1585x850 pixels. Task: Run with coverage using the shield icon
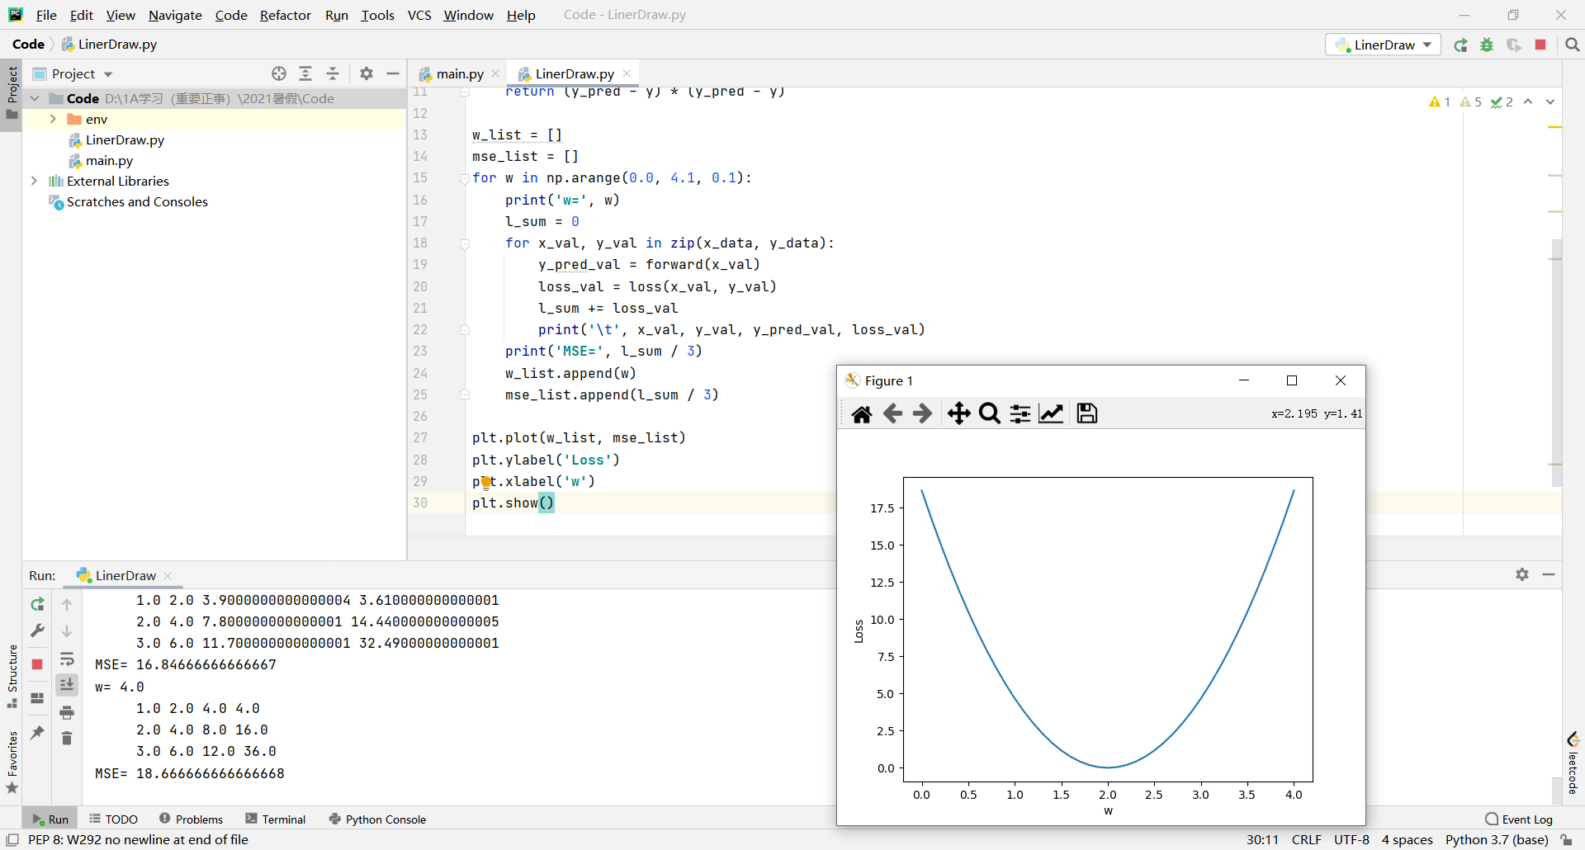(x=1513, y=45)
